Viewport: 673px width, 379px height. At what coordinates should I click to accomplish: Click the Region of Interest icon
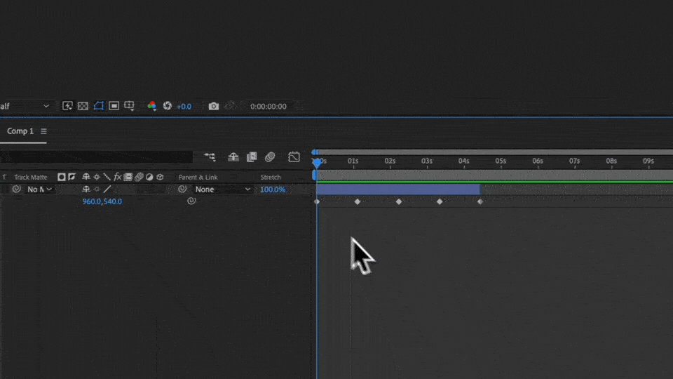click(x=114, y=106)
